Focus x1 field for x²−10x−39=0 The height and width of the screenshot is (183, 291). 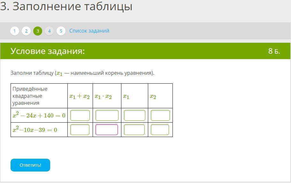pyautogui.click(x=134, y=130)
